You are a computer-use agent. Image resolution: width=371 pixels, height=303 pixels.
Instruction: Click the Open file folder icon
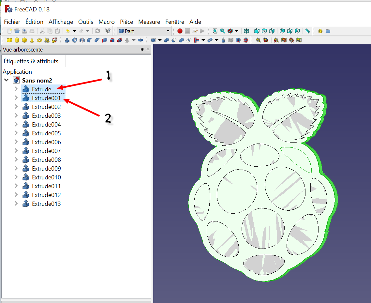[17, 31]
